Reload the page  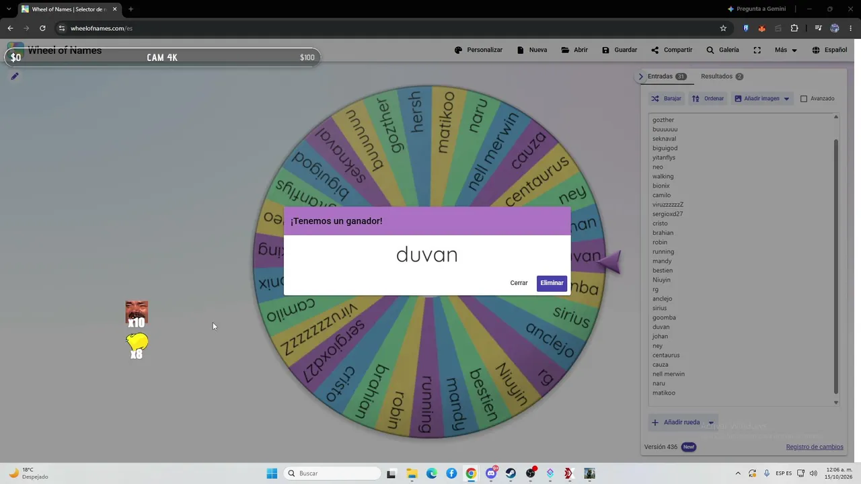click(42, 28)
